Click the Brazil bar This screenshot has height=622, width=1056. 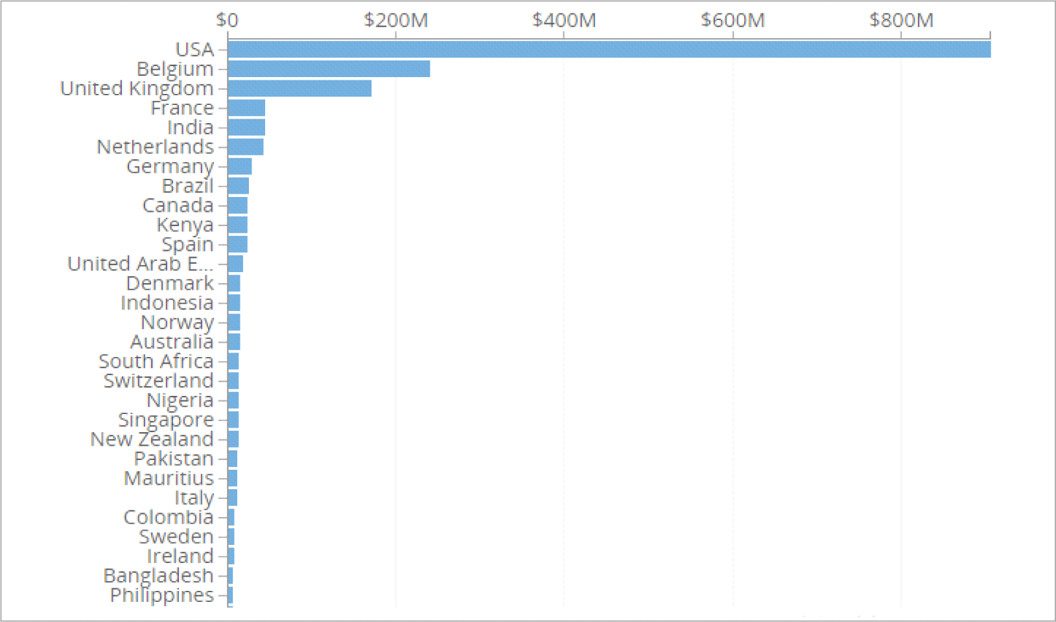239,185
